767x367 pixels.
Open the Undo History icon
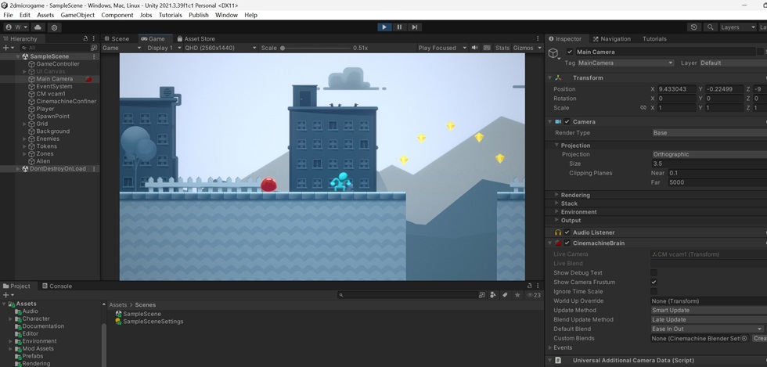click(693, 27)
